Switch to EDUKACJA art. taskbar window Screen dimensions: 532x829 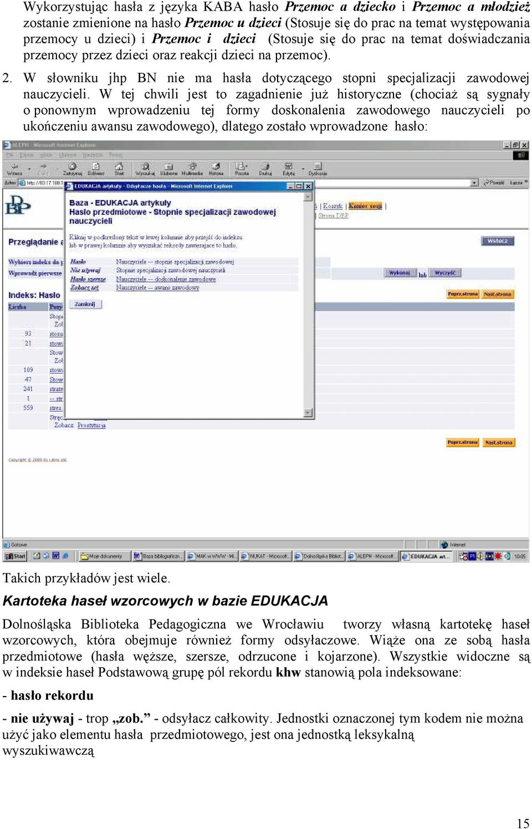pyautogui.click(x=427, y=556)
